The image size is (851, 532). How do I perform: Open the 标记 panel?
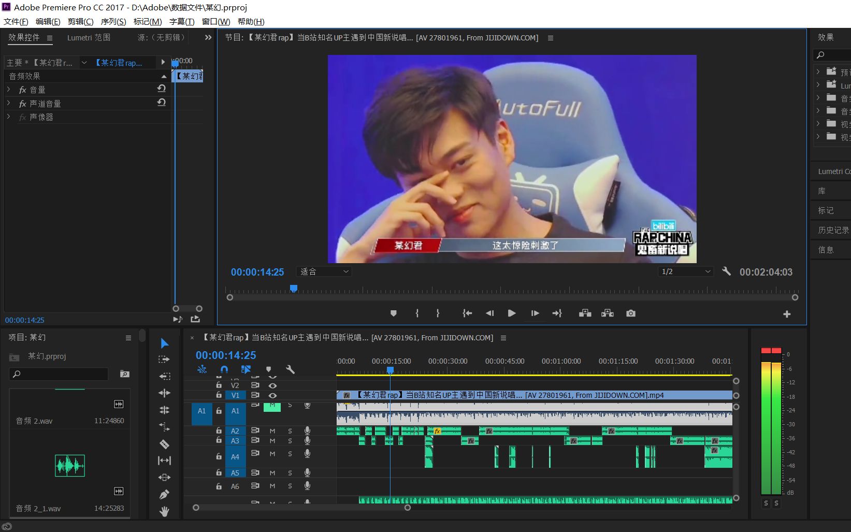(x=826, y=210)
